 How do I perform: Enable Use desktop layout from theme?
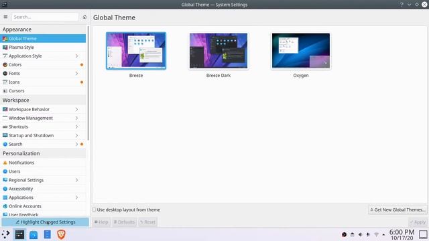94,210
